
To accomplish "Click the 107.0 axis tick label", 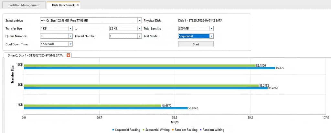I will coord(326,118).
